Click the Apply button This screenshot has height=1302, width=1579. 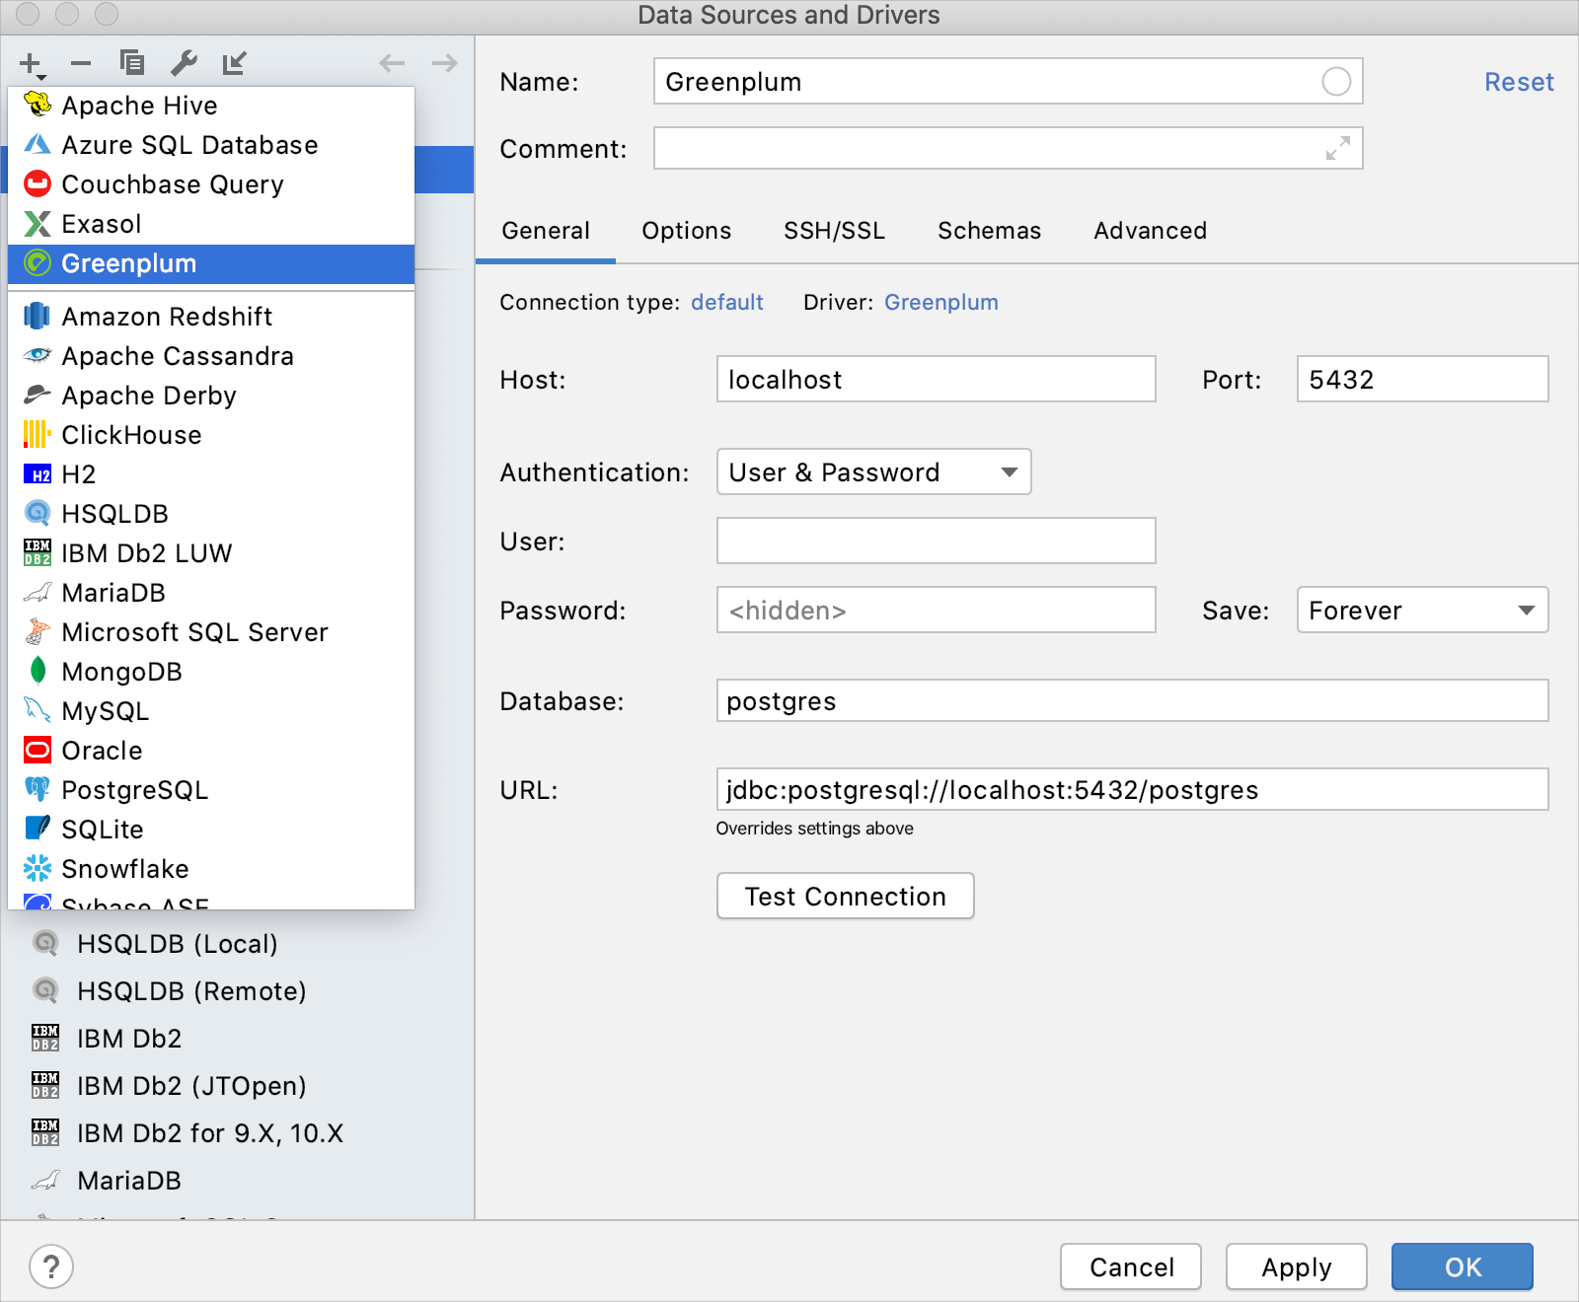[x=1297, y=1266]
